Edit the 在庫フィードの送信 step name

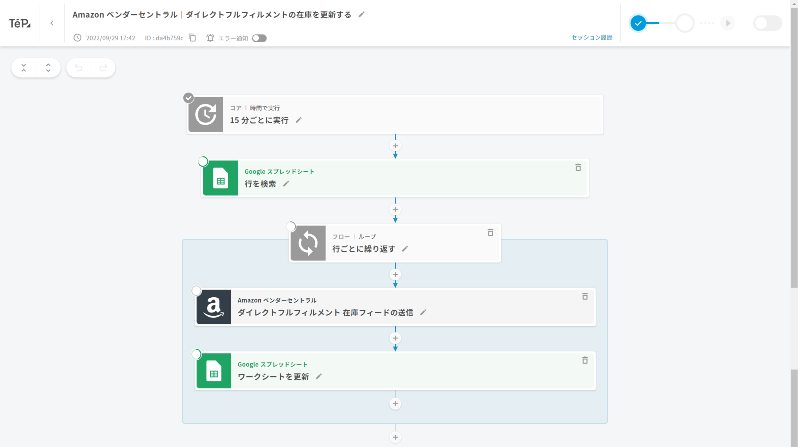[423, 312]
